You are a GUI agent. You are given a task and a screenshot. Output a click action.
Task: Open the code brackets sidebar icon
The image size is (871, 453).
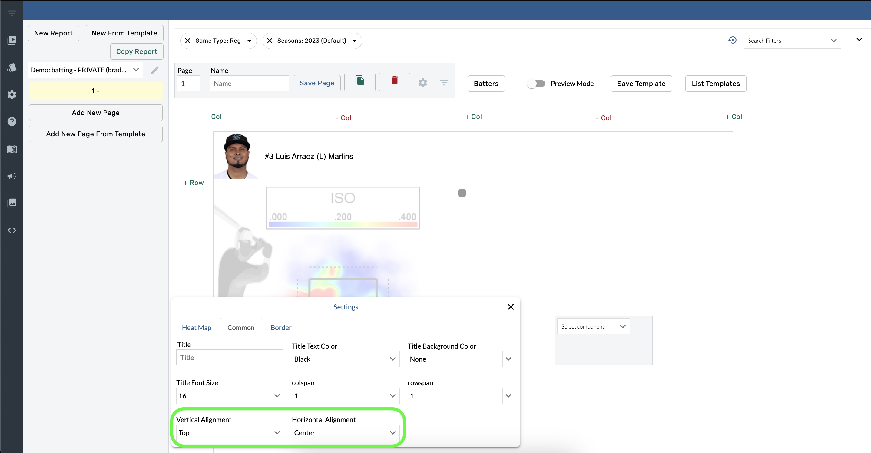(x=12, y=230)
